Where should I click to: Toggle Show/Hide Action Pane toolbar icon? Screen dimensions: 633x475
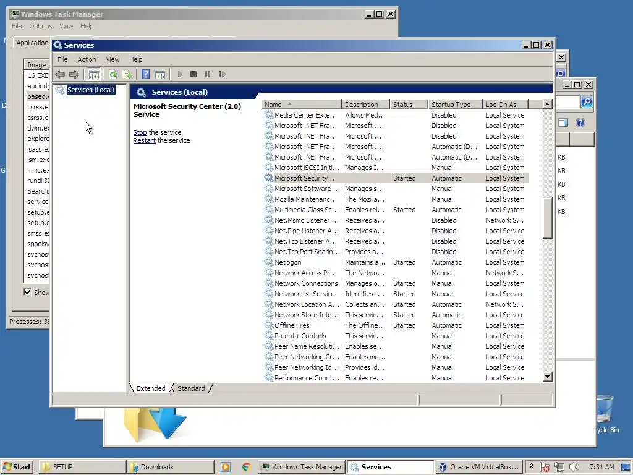click(x=160, y=74)
